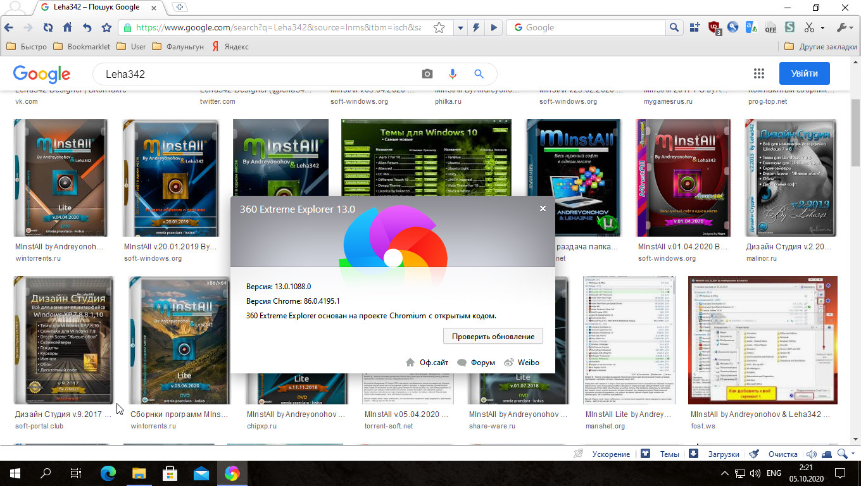Open the dropdown beside the scissors icon
This screenshot has height=486, width=861.
(822, 28)
